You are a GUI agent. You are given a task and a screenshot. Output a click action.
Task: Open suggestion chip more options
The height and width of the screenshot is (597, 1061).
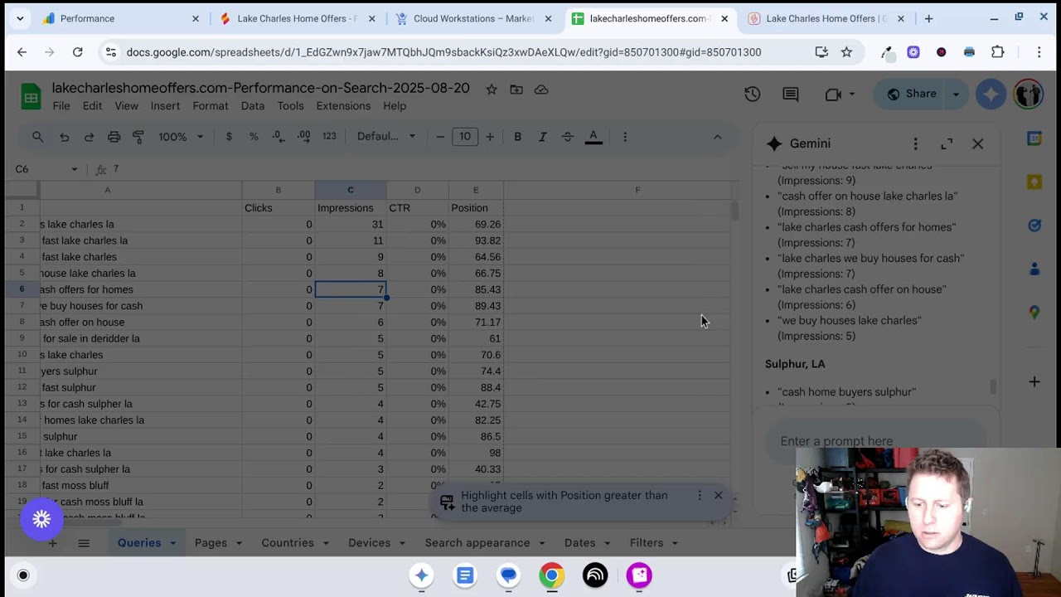tap(699, 495)
